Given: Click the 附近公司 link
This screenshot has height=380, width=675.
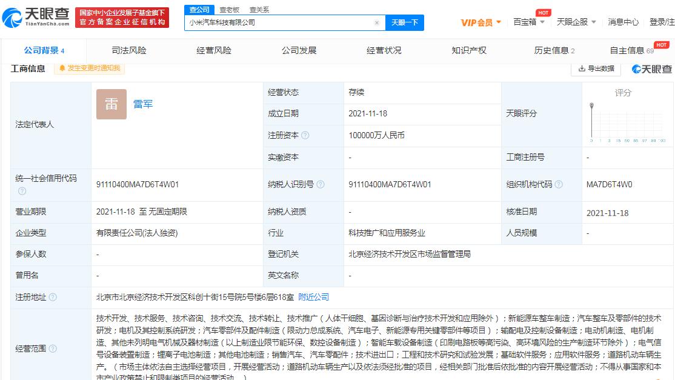Looking at the screenshot, I should (314, 297).
